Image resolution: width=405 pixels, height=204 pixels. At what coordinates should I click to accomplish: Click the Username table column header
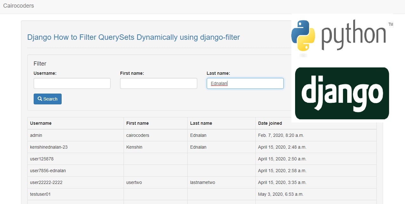[76, 123]
